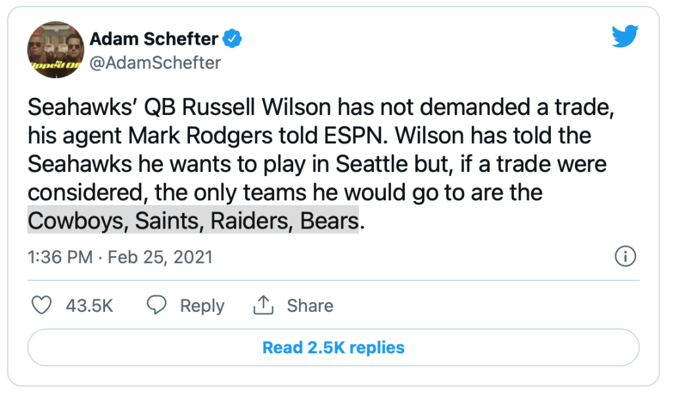Image resolution: width=673 pixels, height=396 pixels.
Task: Click the 1:36 PM timestamp
Action: pyautogui.click(x=60, y=256)
